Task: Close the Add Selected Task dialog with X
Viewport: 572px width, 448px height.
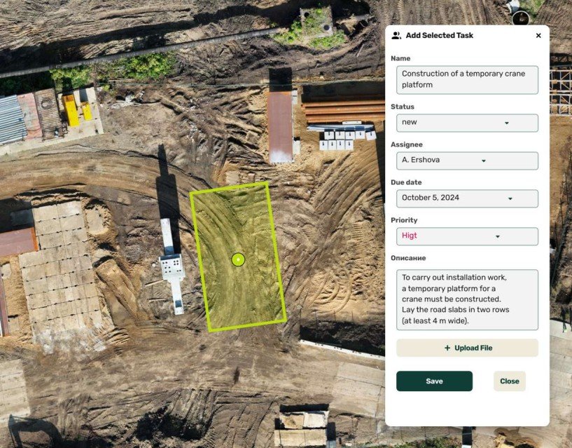Action: 538,36
